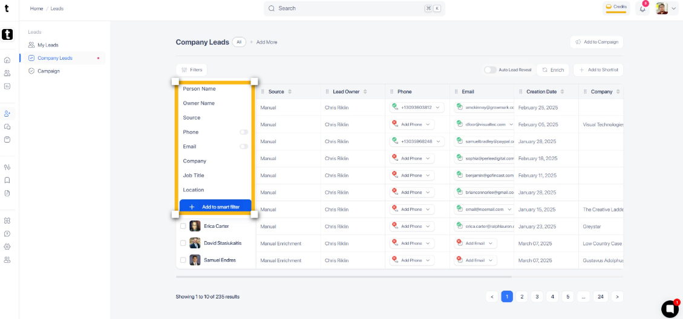Check the David Stasiukaitis row checkbox
683x319 pixels.
click(x=183, y=243)
